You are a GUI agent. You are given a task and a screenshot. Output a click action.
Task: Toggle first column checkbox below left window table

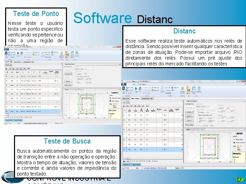coord(6,117)
